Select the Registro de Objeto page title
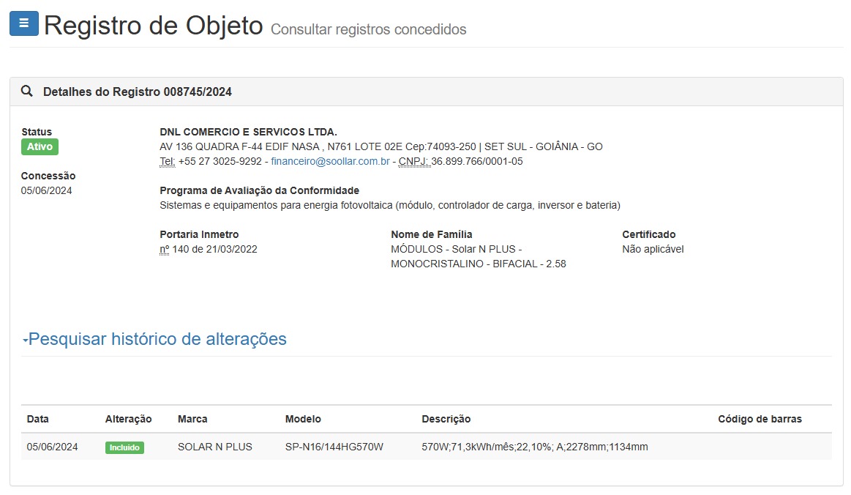The height and width of the screenshot is (495, 851). pyautogui.click(x=154, y=26)
